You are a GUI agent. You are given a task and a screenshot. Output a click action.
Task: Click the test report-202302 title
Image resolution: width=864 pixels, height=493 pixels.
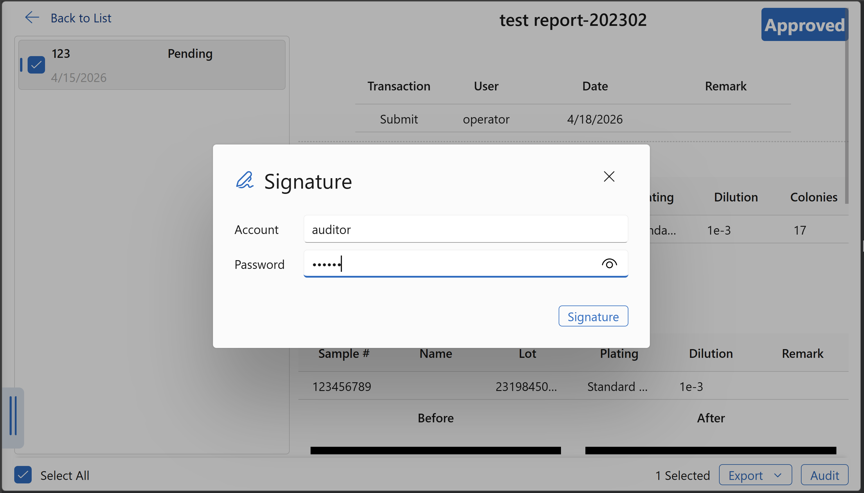pos(573,20)
